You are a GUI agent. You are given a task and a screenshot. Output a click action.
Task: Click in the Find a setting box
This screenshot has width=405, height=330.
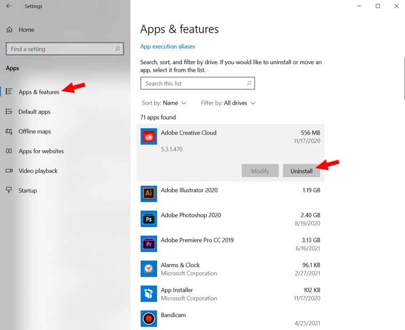point(65,49)
